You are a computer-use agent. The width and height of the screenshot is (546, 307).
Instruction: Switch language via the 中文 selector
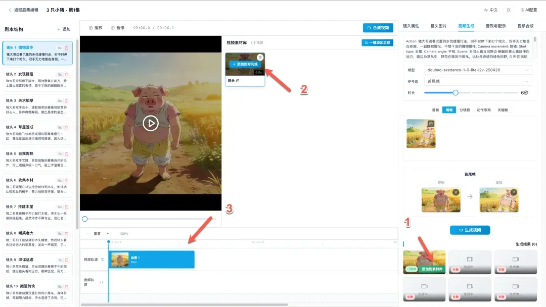point(490,10)
